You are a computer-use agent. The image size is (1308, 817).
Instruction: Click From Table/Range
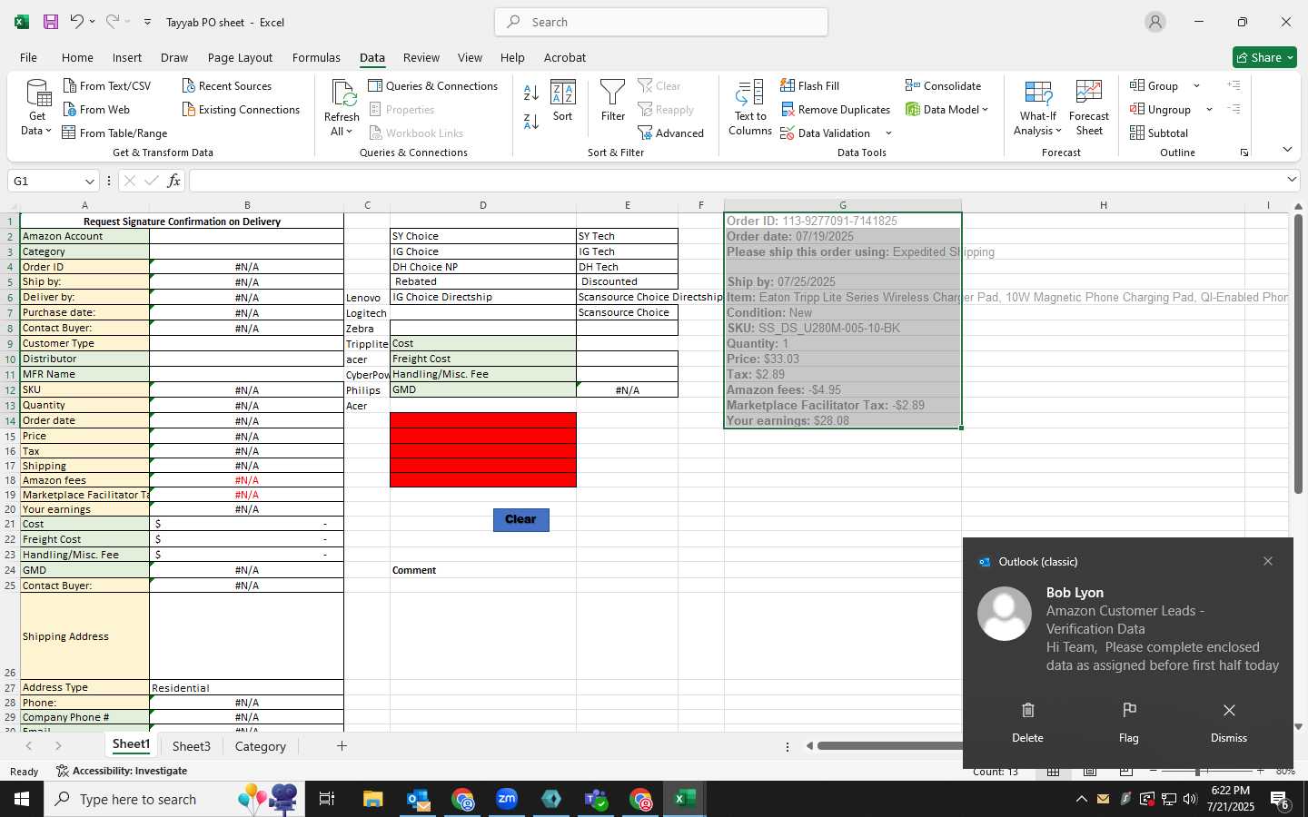(x=114, y=133)
